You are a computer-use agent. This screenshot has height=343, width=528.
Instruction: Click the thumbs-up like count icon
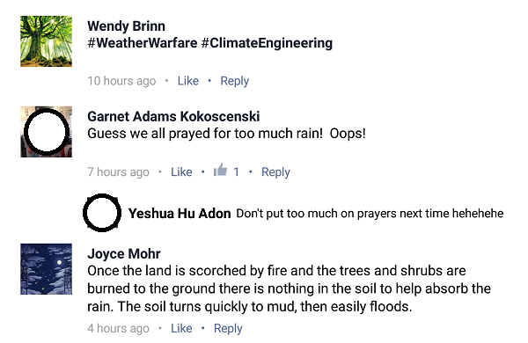pos(221,171)
